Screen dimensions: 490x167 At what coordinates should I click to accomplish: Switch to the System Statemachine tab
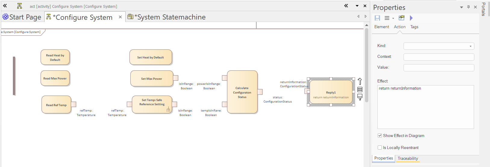[170, 17]
